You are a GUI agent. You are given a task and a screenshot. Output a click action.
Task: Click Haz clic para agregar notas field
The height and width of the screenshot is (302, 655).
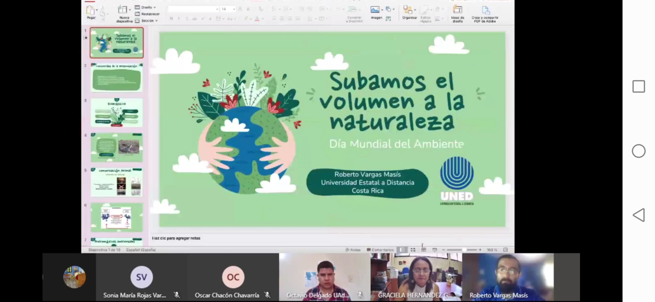(176, 238)
